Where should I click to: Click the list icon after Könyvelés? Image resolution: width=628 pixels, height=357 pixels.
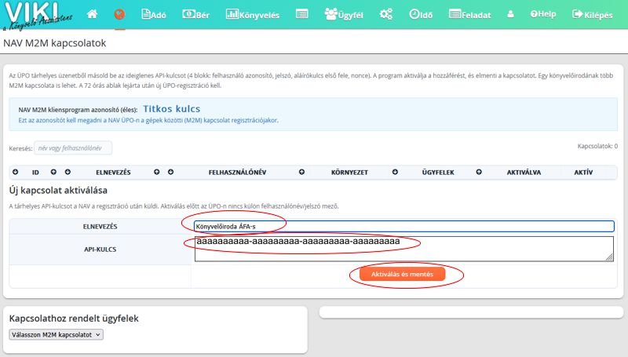click(x=302, y=14)
